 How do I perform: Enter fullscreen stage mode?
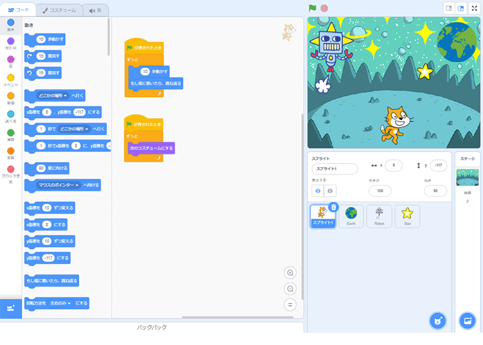[x=473, y=8]
